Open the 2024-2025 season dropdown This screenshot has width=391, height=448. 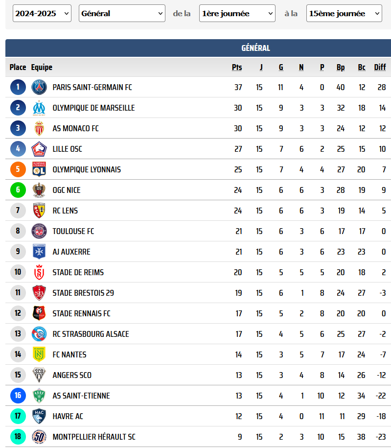42,13
